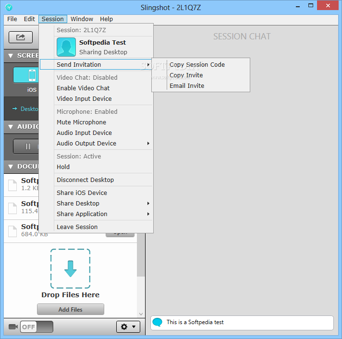Open the Edit menu
The height and width of the screenshot is (339, 342).
point(29,19)
